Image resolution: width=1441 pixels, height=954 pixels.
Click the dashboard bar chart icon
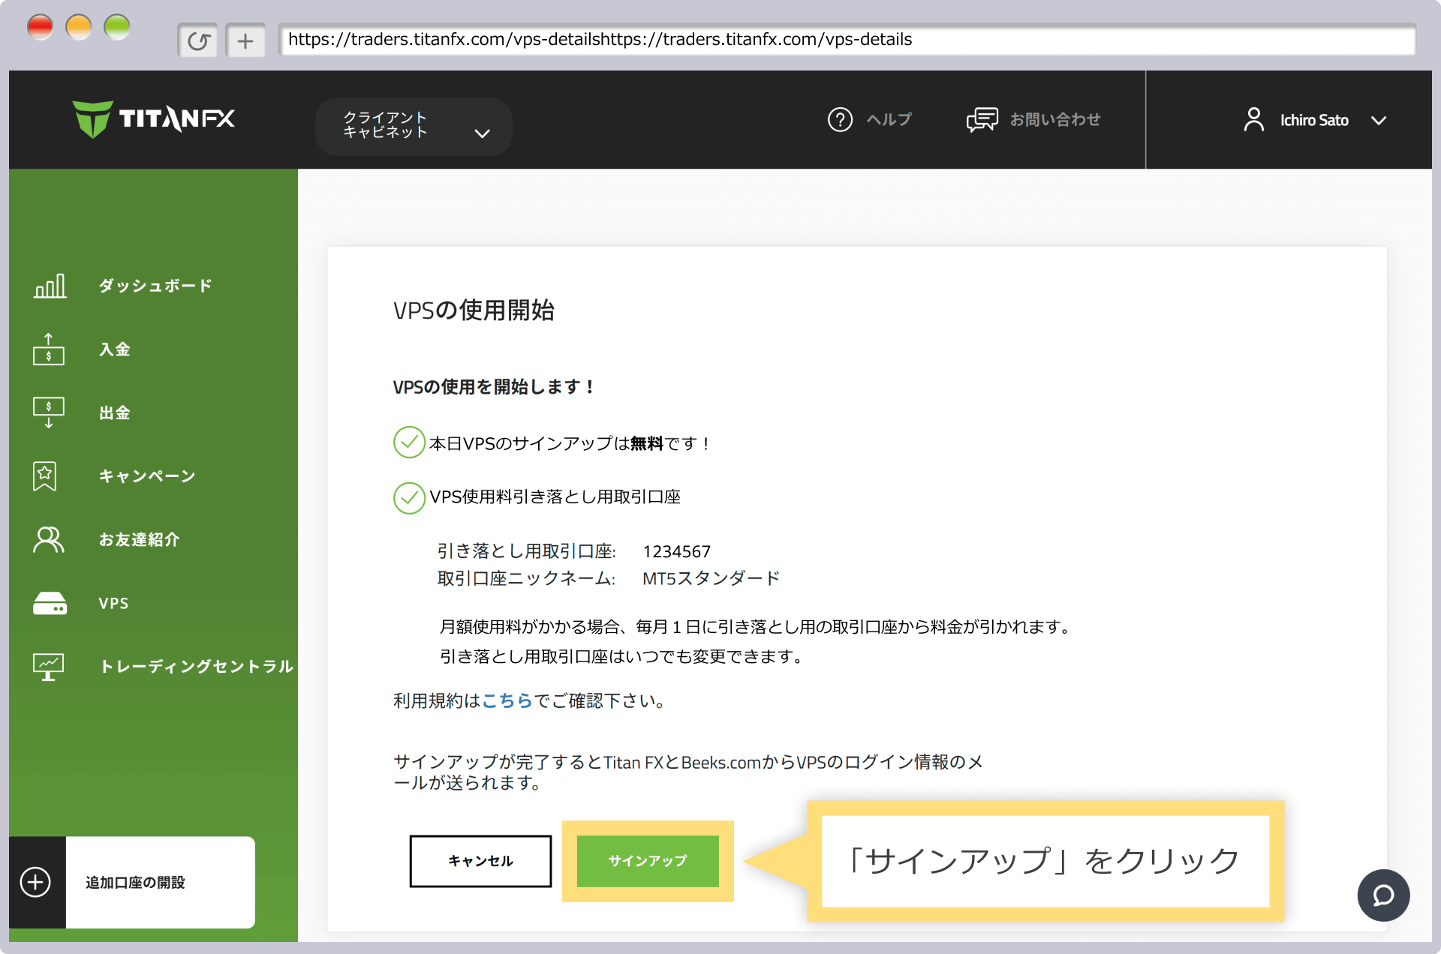50,286
